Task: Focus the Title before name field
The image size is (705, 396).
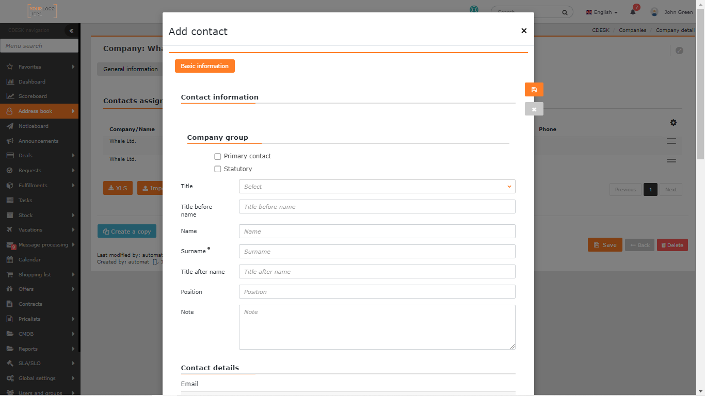Action: point(377,207)
